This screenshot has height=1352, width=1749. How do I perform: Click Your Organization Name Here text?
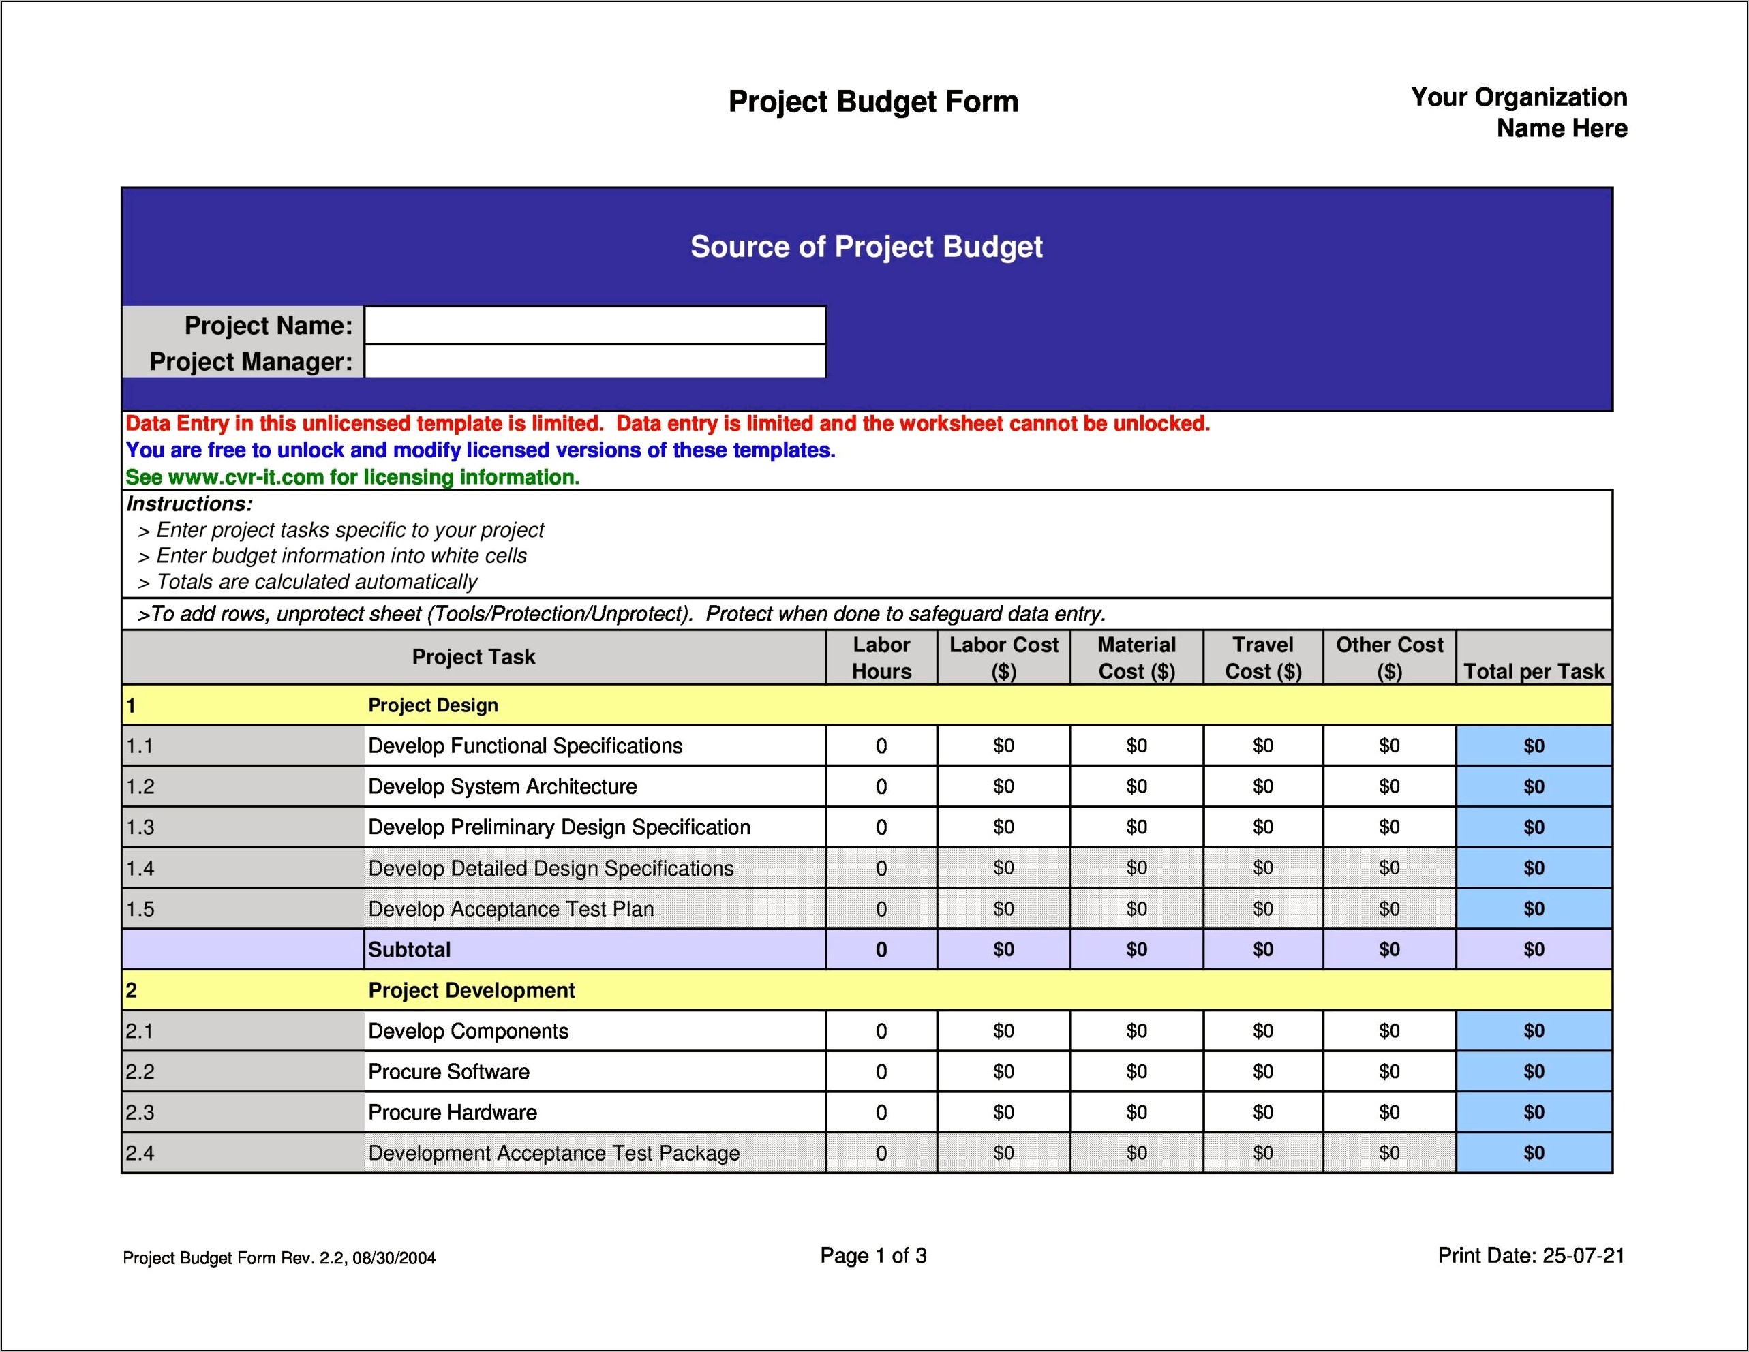tap(1519, 112)
